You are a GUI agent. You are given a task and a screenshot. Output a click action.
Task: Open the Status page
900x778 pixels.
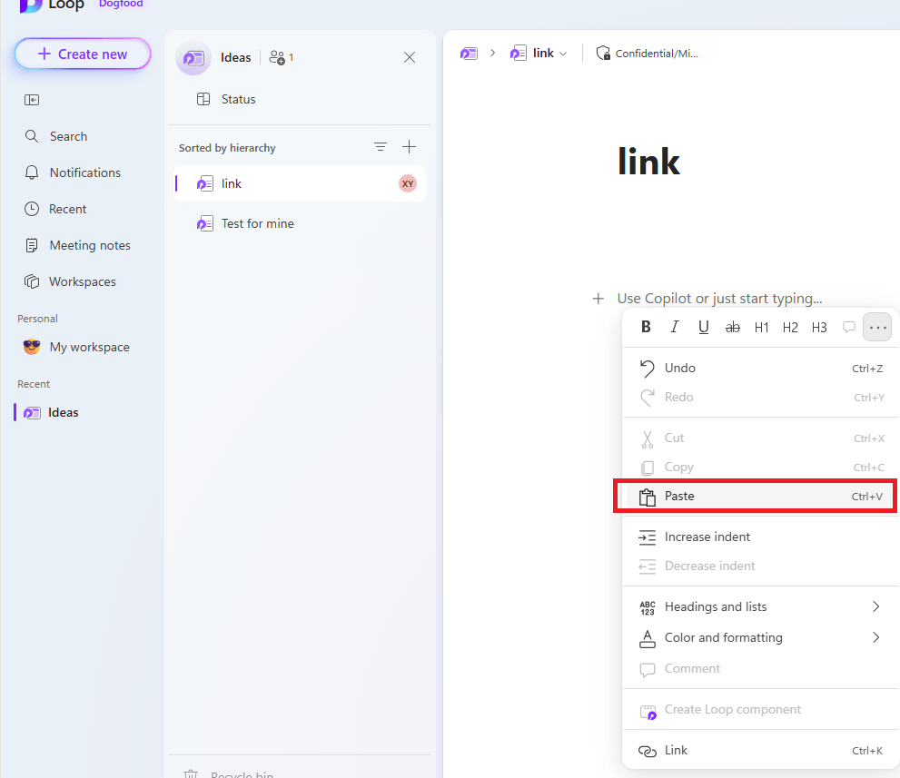tap(226, 99)
